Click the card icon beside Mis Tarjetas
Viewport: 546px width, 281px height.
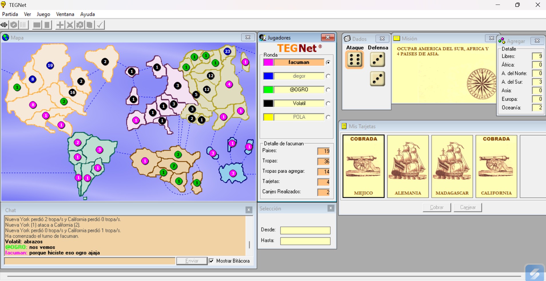click(344, 126)
